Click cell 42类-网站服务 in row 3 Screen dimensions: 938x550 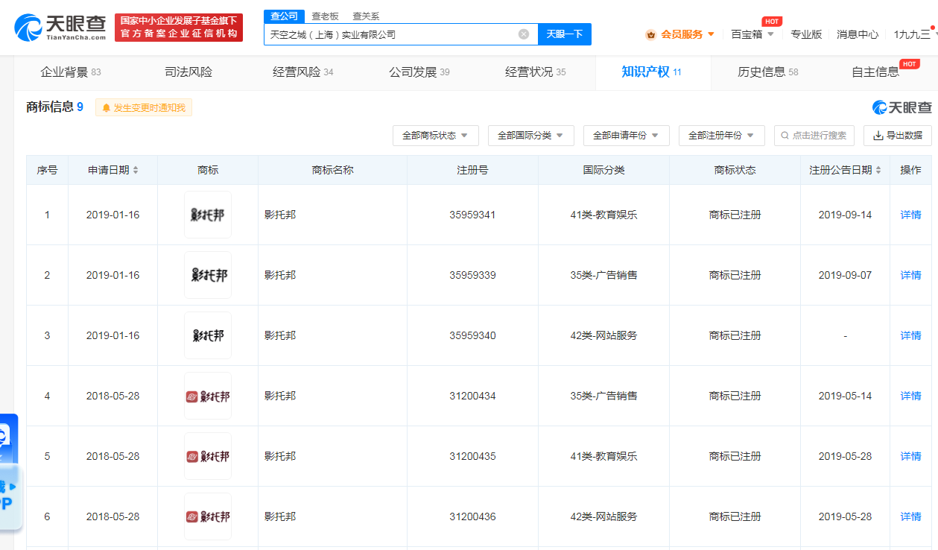tap(603, 335)
